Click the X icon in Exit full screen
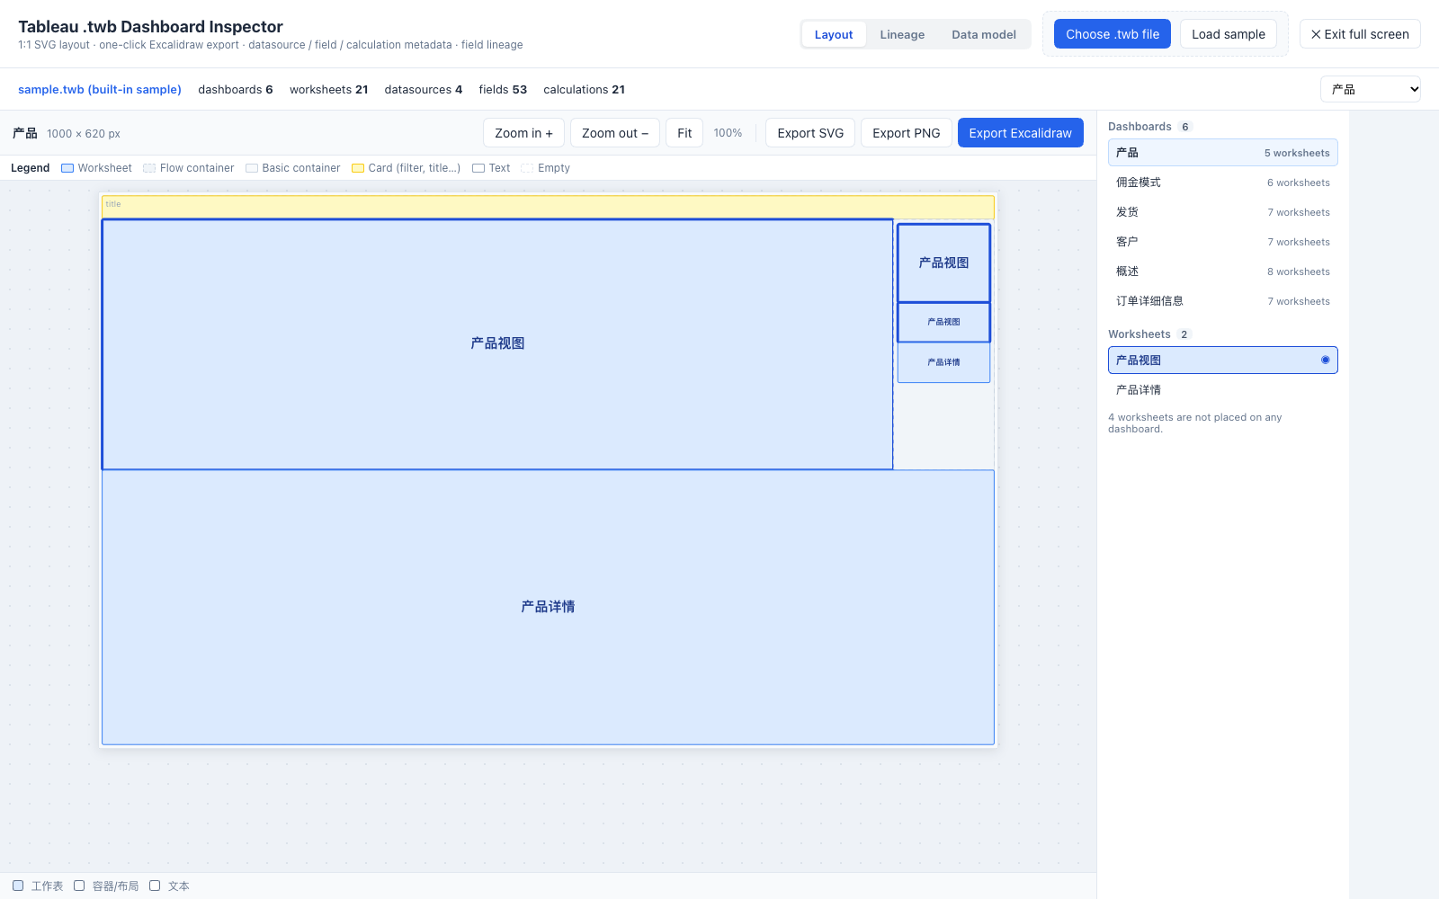 coord(1316,34)
